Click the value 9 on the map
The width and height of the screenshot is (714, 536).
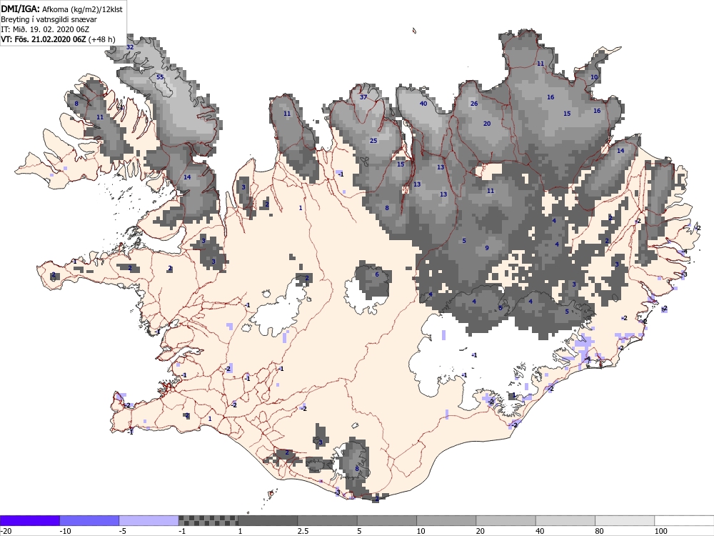(487, 248)
